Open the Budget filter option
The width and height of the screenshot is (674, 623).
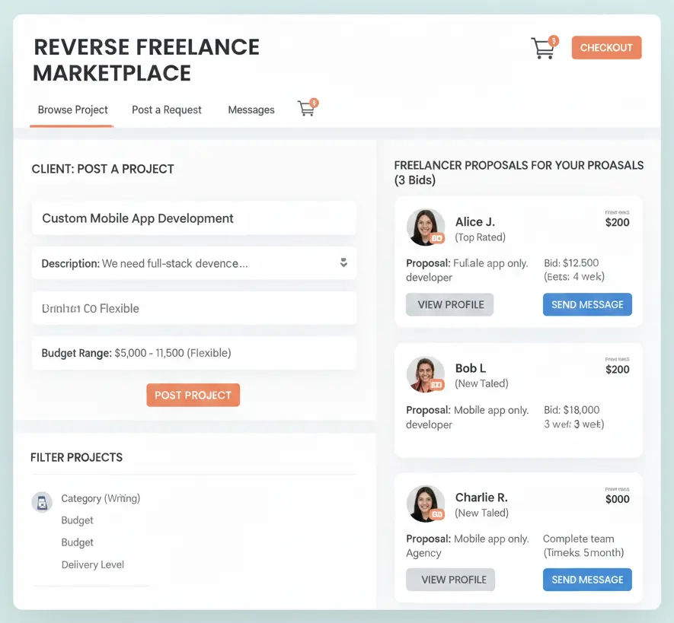77,520
